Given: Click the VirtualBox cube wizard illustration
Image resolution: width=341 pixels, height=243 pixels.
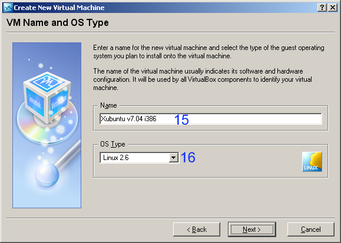Looking at the screenshot, I should (x=47, y=125).
